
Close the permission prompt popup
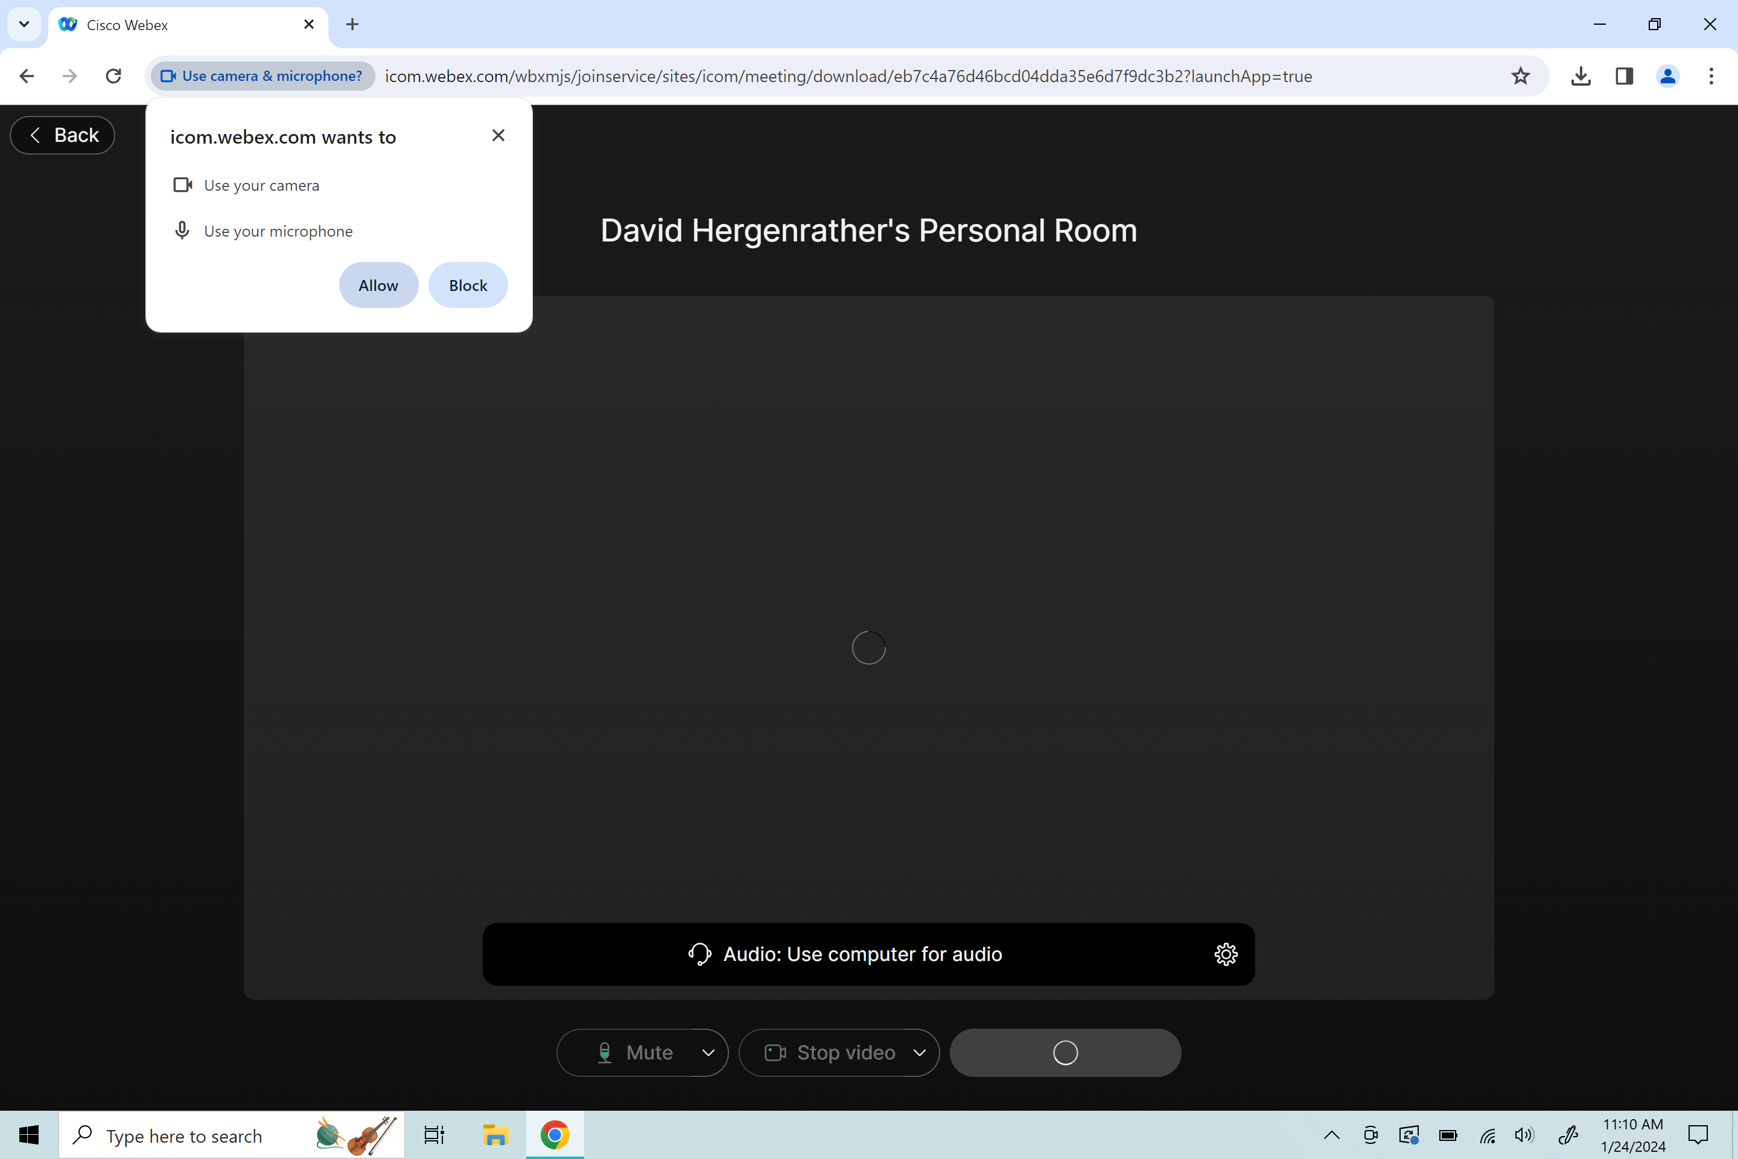click(498, 135)
